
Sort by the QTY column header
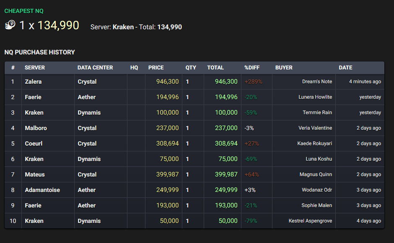click(191, 68)
